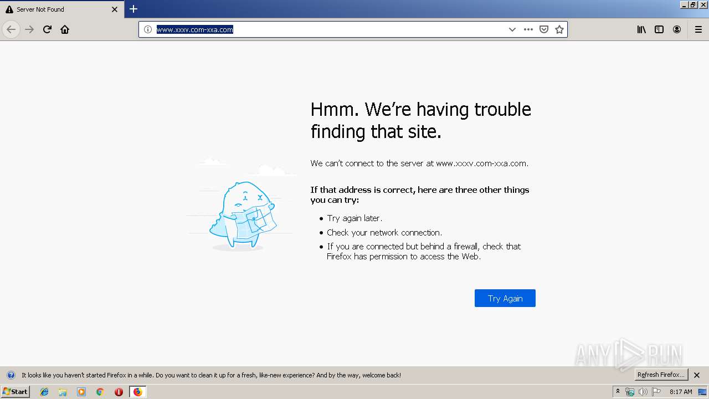Show site information icon in address bar
The height and width of the screenshot is (399, 709).
[148, 29]
